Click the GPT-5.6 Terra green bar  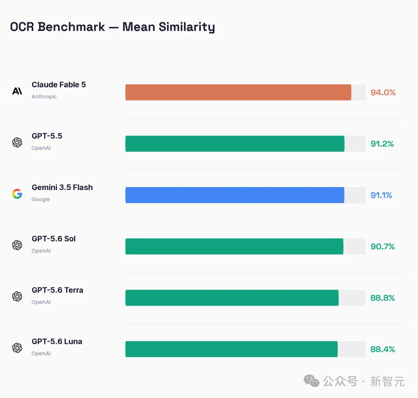tap(232, 298)
